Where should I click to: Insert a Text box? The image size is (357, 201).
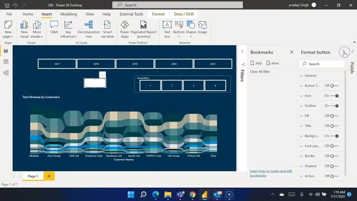167,29
